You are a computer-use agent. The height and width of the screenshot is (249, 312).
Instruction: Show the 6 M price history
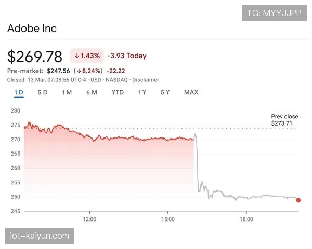pyautogui.click(x=92, y=92)
